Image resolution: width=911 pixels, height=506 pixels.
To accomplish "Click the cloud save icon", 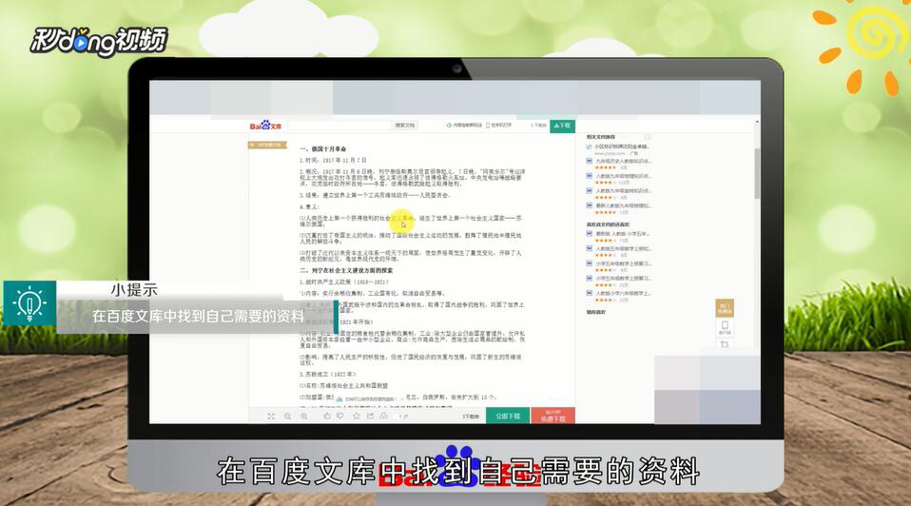I will pyautogui.click(x=384, y=416).
